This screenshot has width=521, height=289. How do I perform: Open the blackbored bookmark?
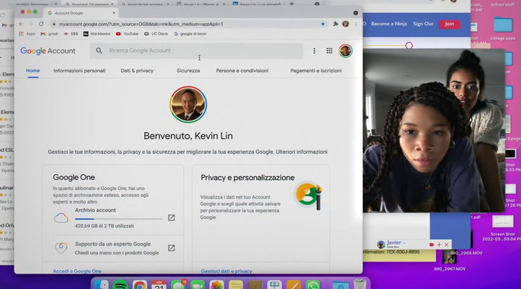[x=97, y=34]
